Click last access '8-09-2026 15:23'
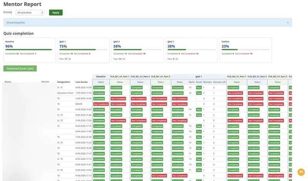Screen dimensions: 308x181 (x=83, y=143)
